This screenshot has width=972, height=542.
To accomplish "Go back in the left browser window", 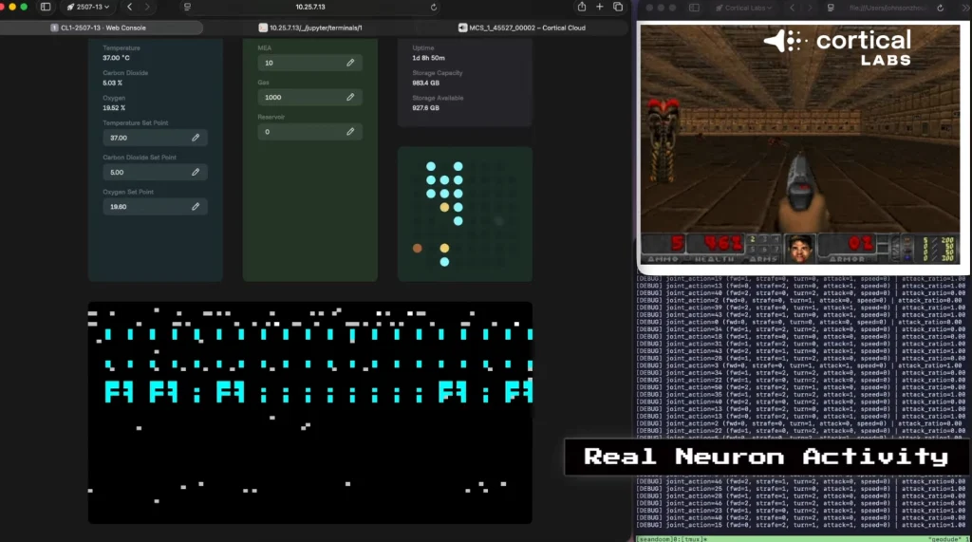I will click(130, 7).
